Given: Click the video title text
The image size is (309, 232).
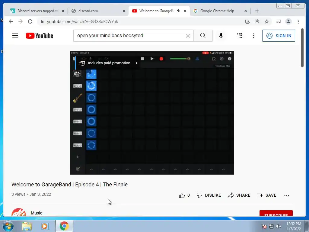Looking at the screenshot, I should click(x=70, y=185).
